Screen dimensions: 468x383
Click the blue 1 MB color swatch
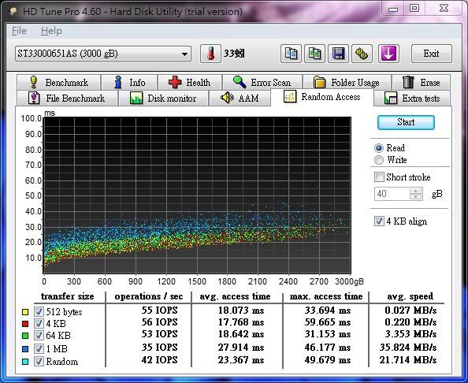25,349
